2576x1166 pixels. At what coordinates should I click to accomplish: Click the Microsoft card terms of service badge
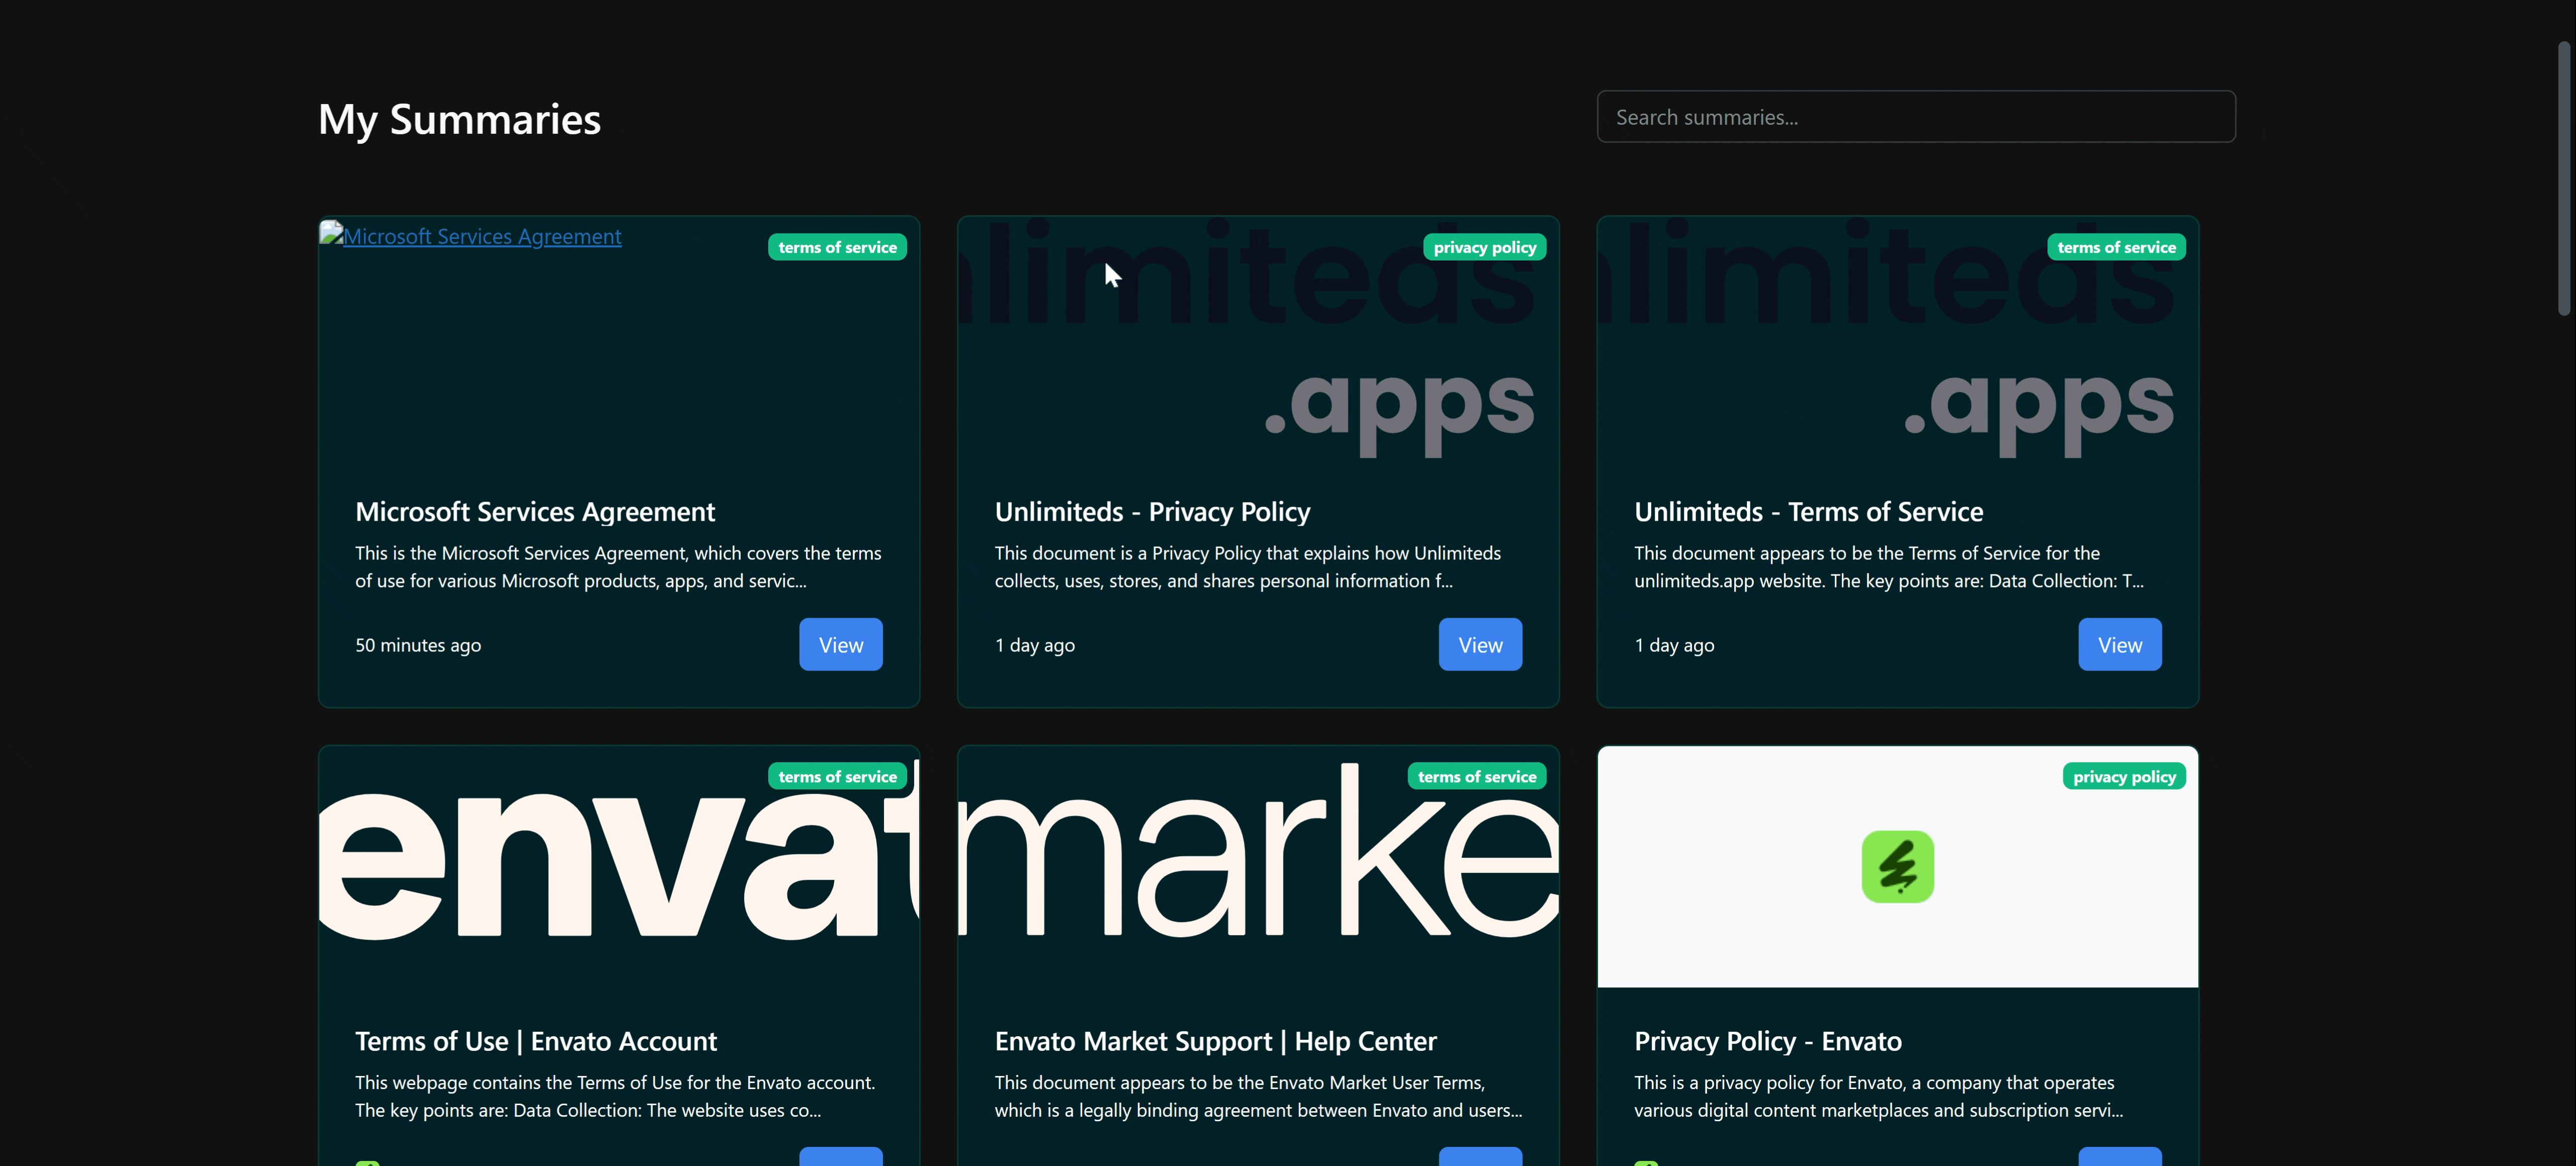[837, 247]
